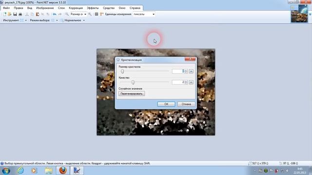The height and width of the screenshot is (175, 312).
Task: Confirm crystallize with OK button
Action: [x=166, y=104]
